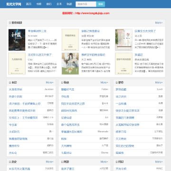Open the red longdujiaju.com URL link
Image resolution: width=171 pixels, height=171 pixels.
[92, 13]
